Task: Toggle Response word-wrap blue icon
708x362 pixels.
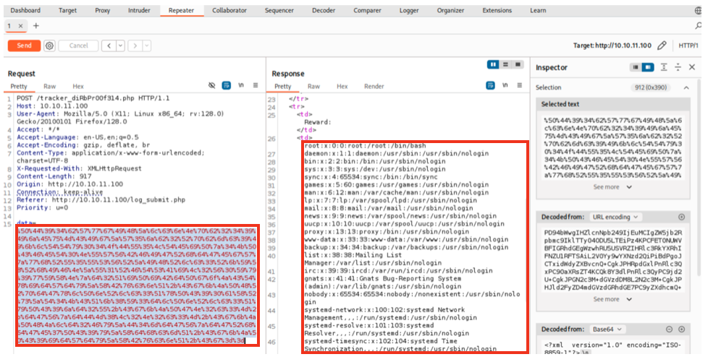Action: pos(490,85)
